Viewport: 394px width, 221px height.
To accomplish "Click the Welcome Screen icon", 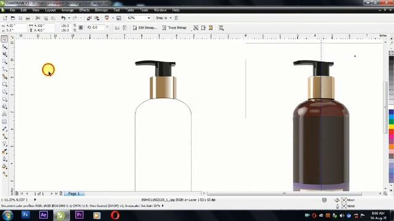I will (119, 18).
